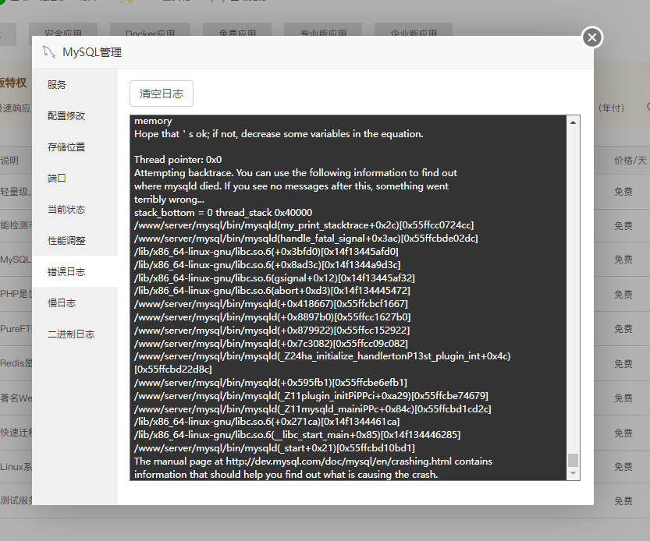Switch to 专业版应用 tab in background page
Image resolution: width=650 pixels, height=541 pixels.
323,34
